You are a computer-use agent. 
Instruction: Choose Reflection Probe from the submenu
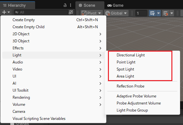pyautogui.click(x=130, y=86)
